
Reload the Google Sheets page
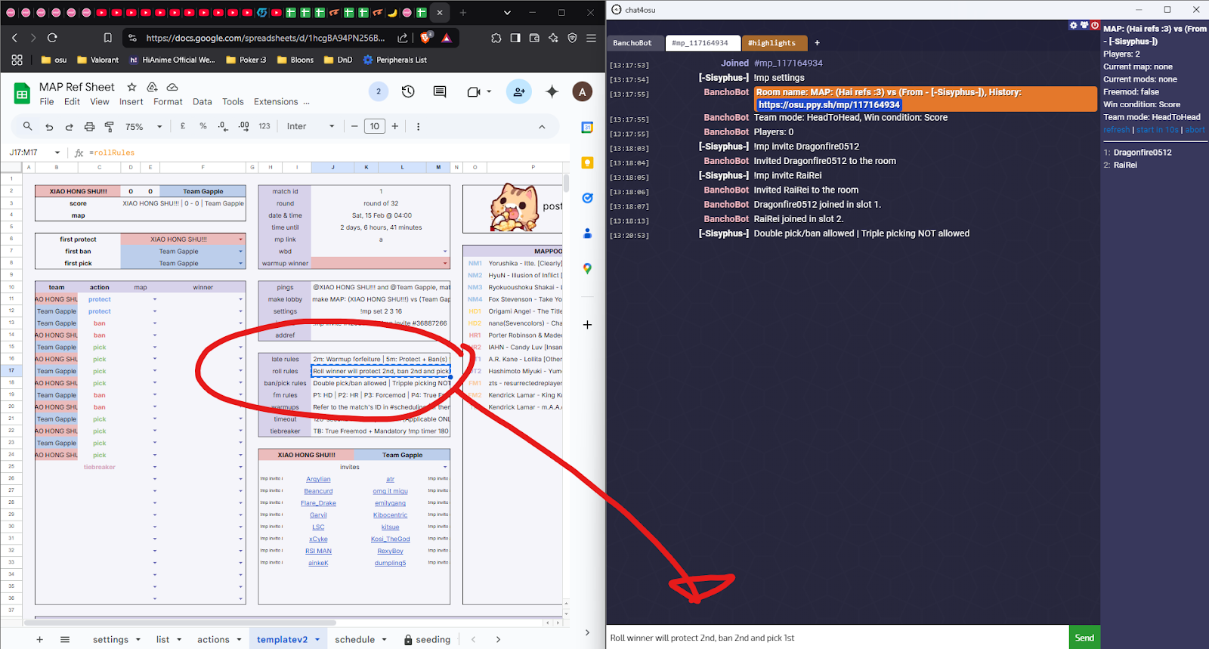tap(52, 38)
